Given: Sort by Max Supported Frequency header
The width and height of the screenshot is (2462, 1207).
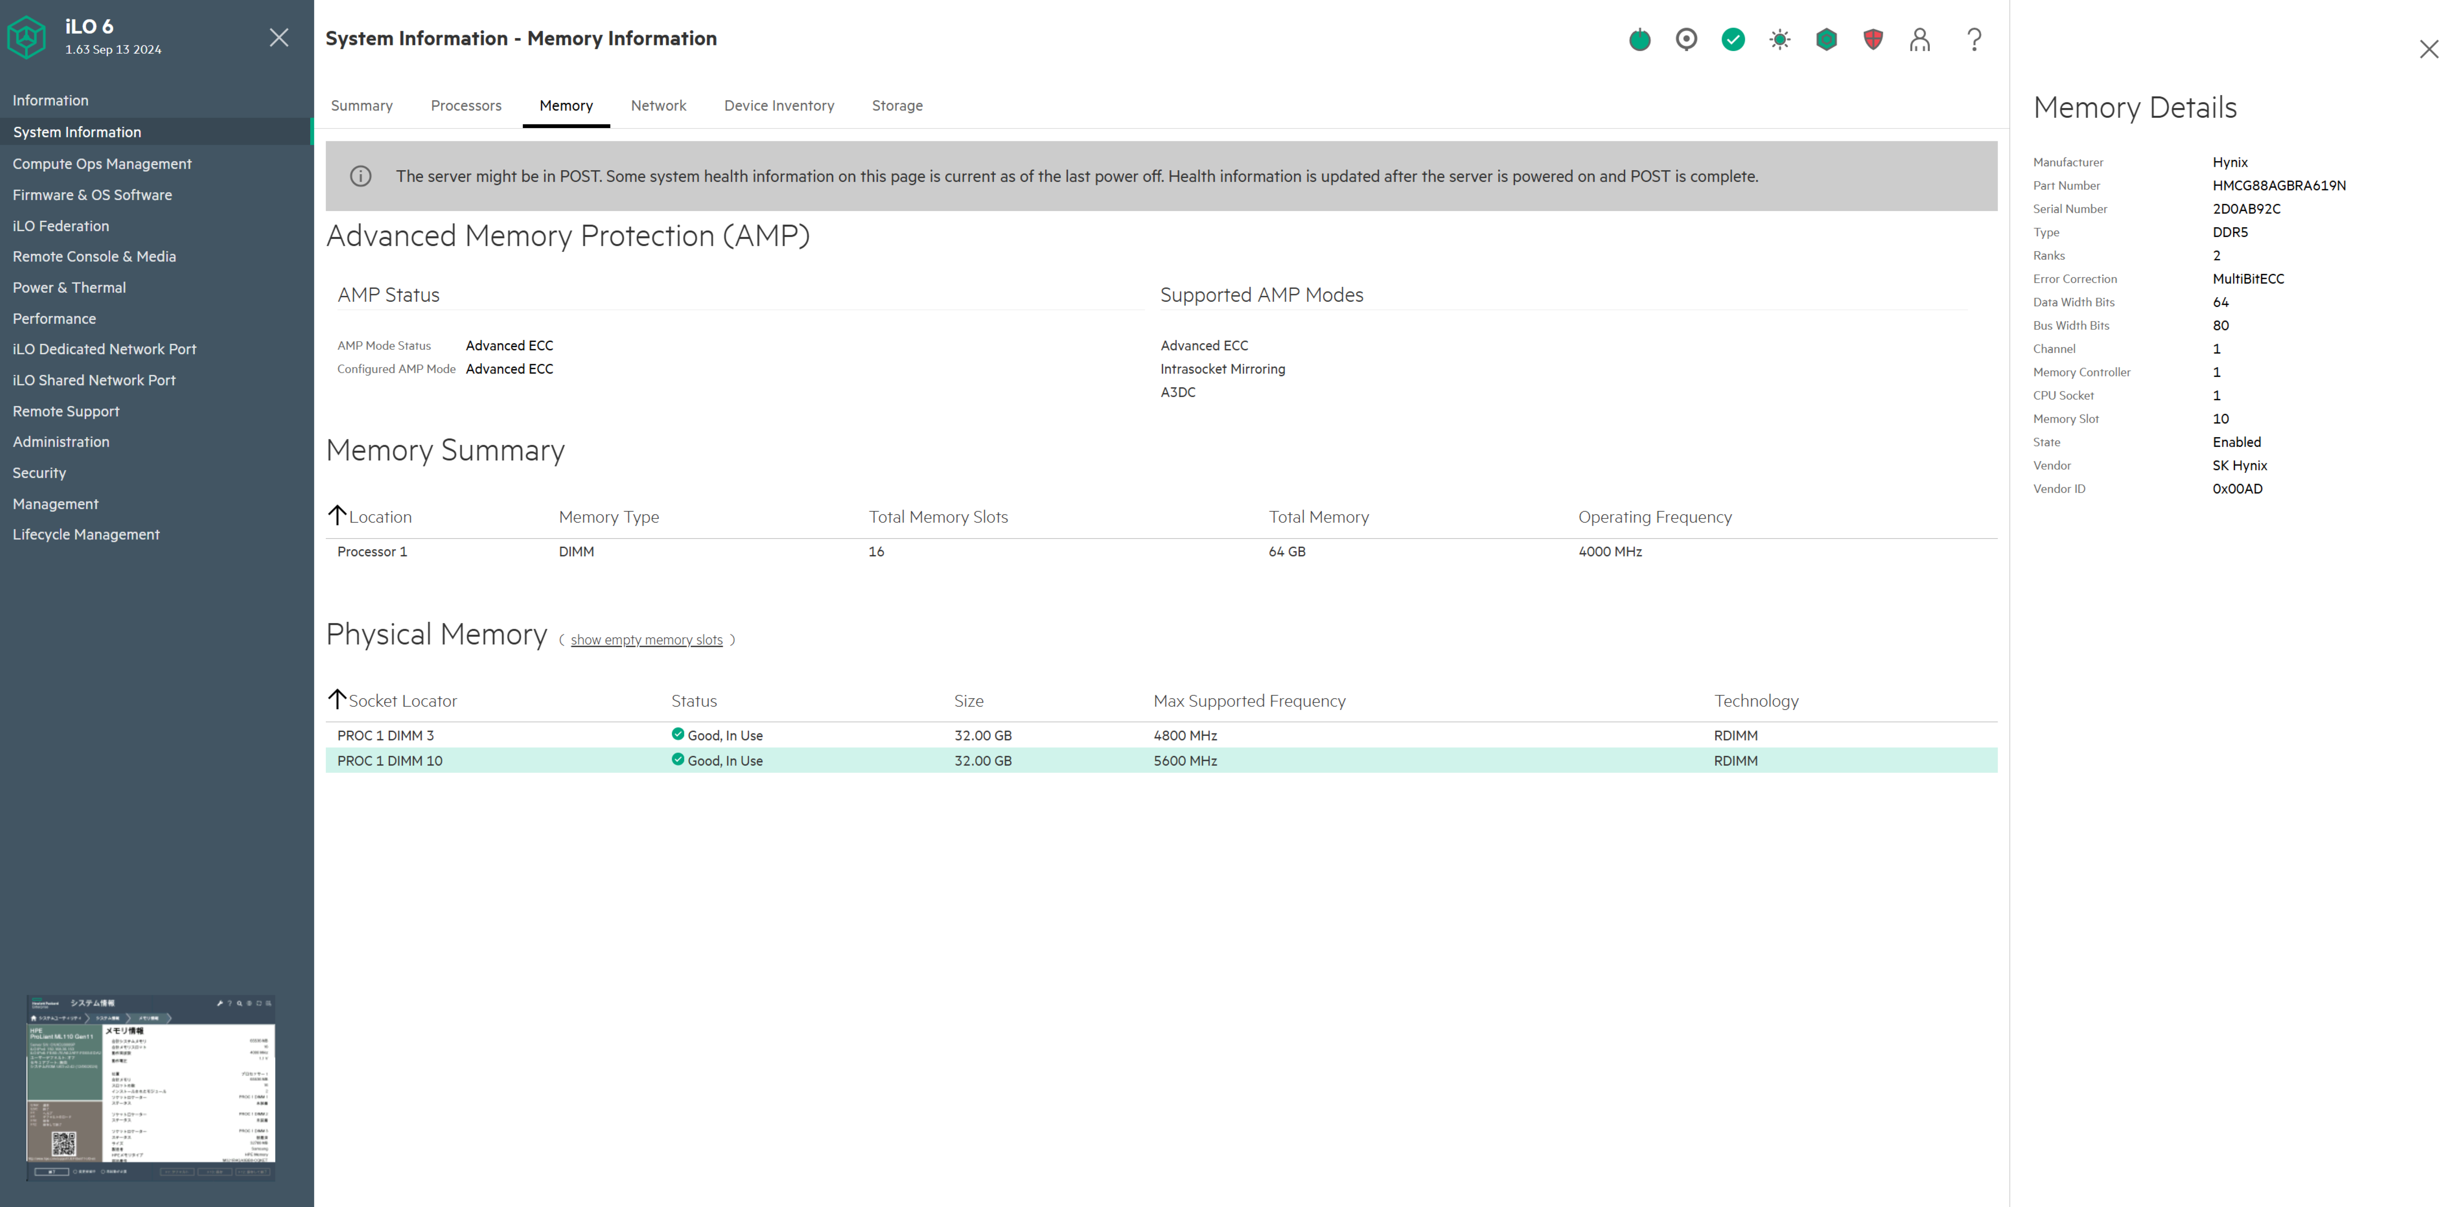Looking at the screenshot, I should (1249, 700).
